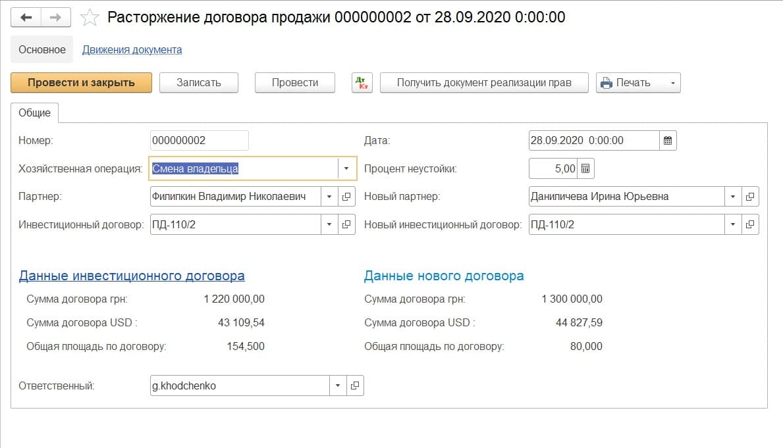Open Инвестиционный договор record via open icon
Viewport: 783px width, 448px height.
(x=347, y=224)
